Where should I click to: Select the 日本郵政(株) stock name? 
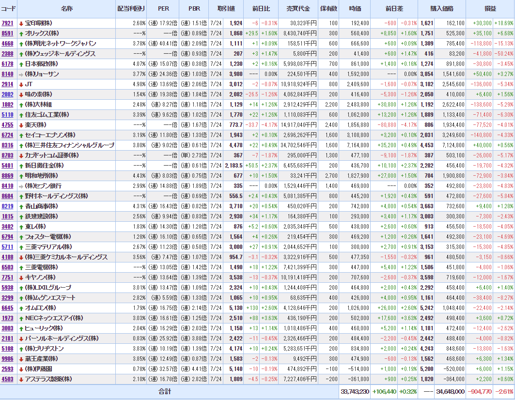coord(42,64)
